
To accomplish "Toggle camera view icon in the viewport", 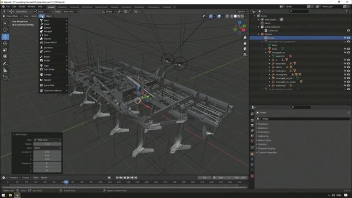I will click(245, 49).
